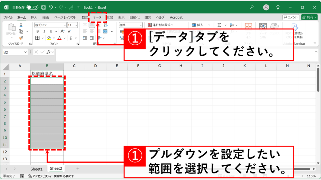Click the save disk icon in the title bar
321x180 pixels.
point(43,7)
